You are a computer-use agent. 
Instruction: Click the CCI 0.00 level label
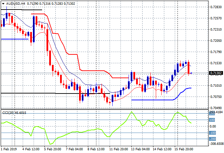pos(213,126)
